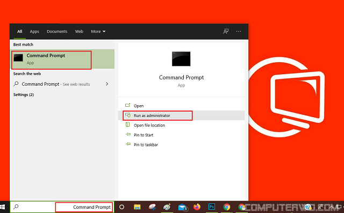Launch the first Chrome taskbar icon
This screenshot has width=344, height=213.
[227, 207]
